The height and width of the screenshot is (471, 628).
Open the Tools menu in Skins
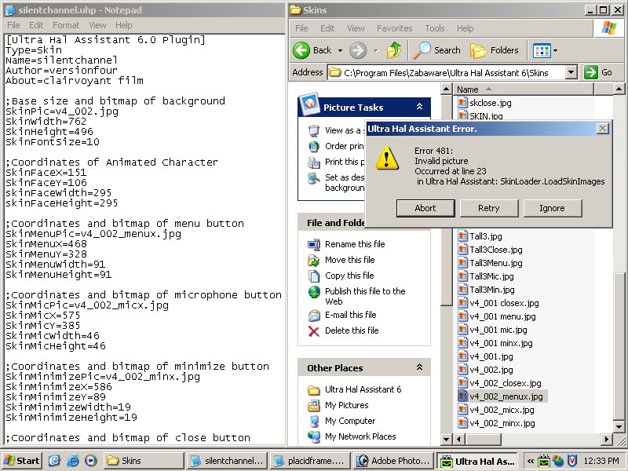tap(435, 28)
